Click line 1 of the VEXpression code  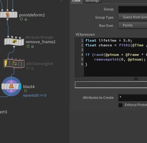pos(109,41)
